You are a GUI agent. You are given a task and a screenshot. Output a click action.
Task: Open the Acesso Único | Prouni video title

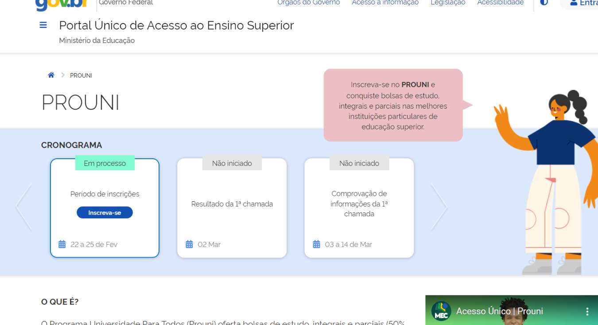tap(500, 311)
